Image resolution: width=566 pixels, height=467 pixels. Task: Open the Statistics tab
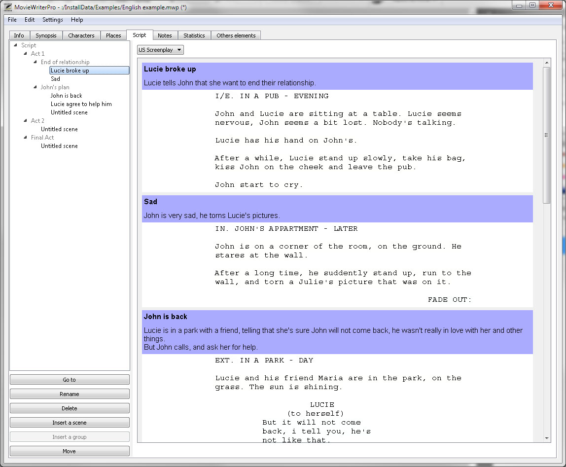point(194,36)
